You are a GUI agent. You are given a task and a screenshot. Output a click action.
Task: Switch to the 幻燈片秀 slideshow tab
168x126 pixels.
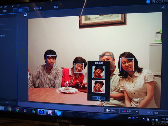(38, 8)
